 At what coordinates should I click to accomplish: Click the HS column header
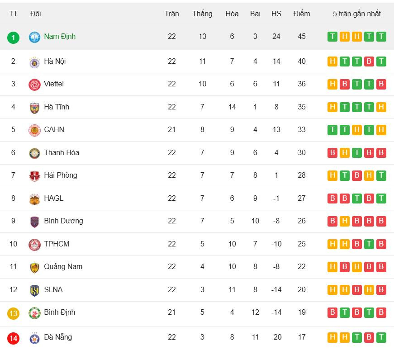(x=276, y=14)
